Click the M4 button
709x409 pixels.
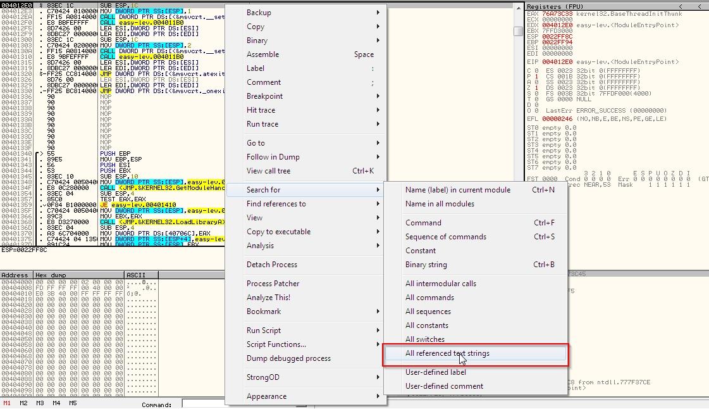(x=56, y=403)
